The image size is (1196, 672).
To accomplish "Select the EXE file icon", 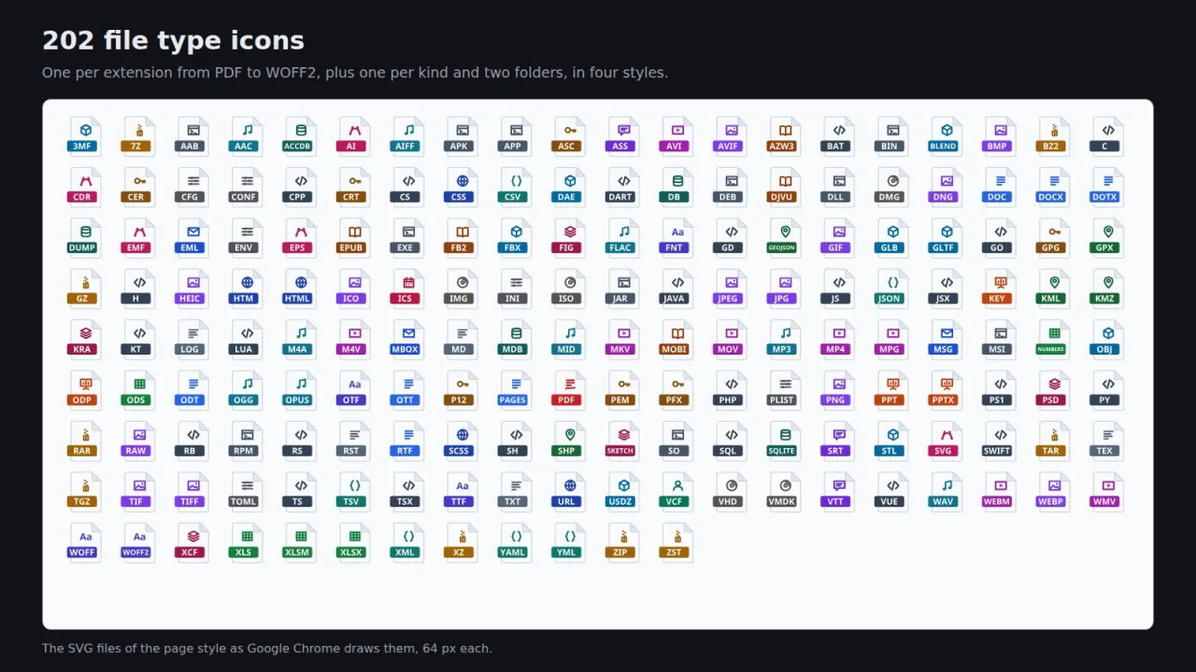I will click(x=408, y=237).
